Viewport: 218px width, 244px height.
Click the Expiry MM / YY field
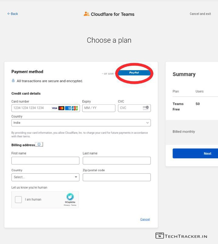pos(98,108)
